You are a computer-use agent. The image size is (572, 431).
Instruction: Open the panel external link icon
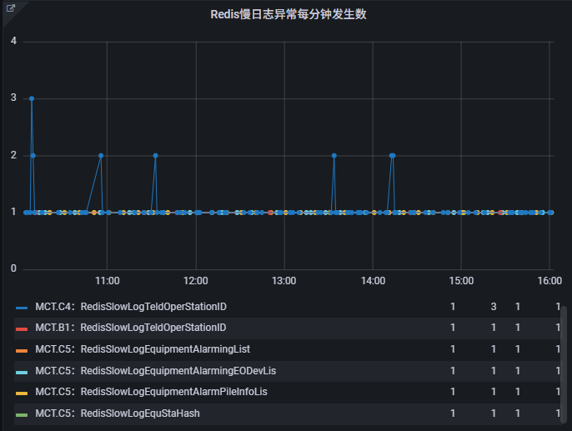pyautogui.click(x=11, y=8)
